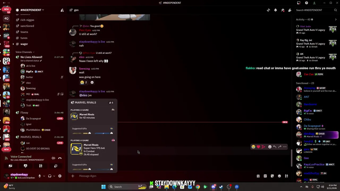
Task: Turn on camera button
Action: coord(10,166)
